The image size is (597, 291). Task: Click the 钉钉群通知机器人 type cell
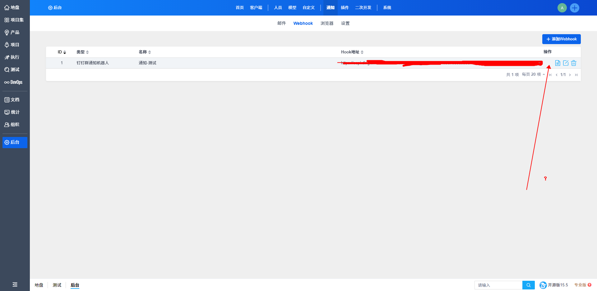[x=93, y=63]
